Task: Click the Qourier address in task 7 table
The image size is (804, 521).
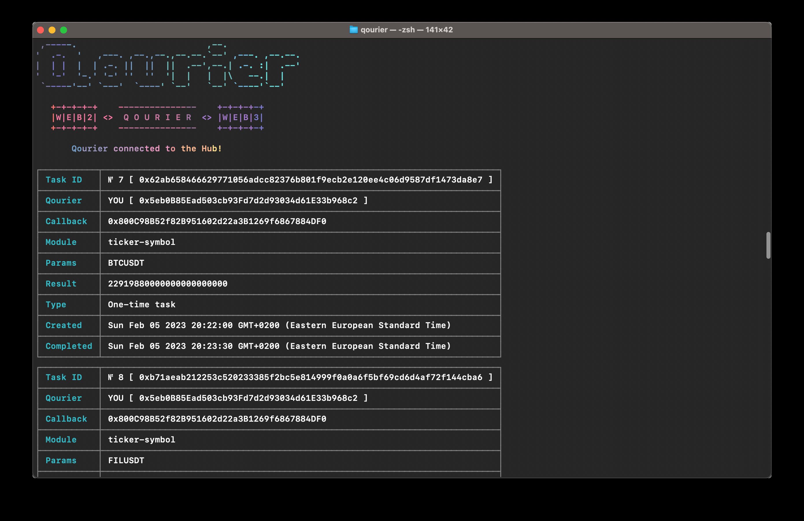Action: click(x=248, y=200)
